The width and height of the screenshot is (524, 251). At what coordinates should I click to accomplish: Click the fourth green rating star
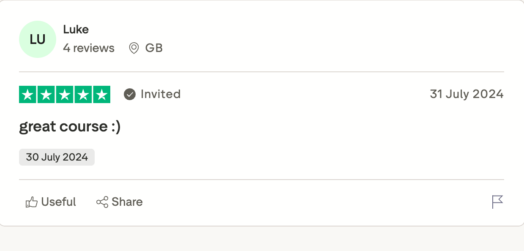(x=83, y=95)
